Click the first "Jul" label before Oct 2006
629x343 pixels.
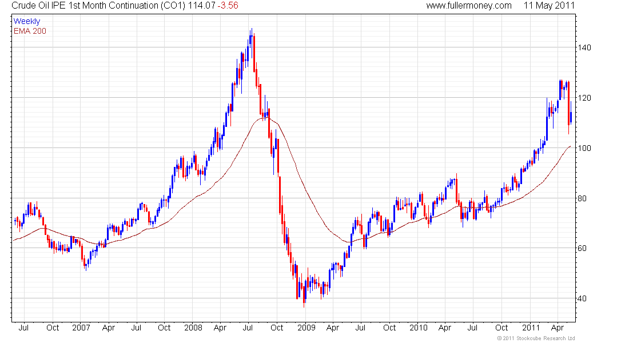[23, 328]
